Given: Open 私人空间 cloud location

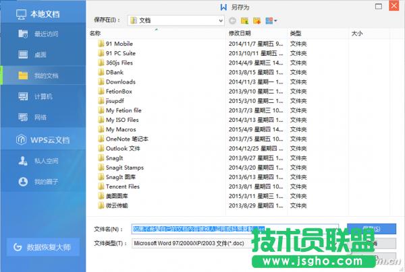Looking at the screenshot, I should pyautogui.click(x=46, y=161).
